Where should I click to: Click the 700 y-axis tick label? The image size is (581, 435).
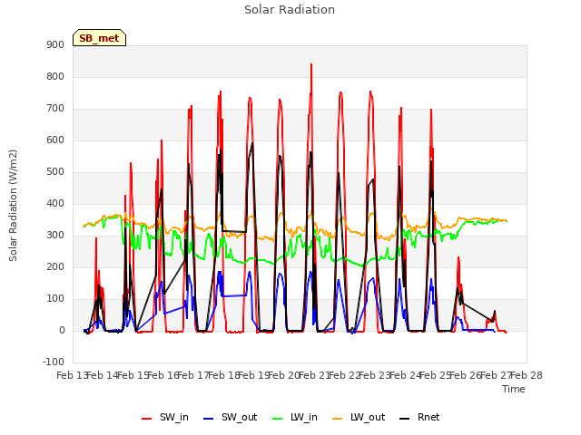coord(55,109)
